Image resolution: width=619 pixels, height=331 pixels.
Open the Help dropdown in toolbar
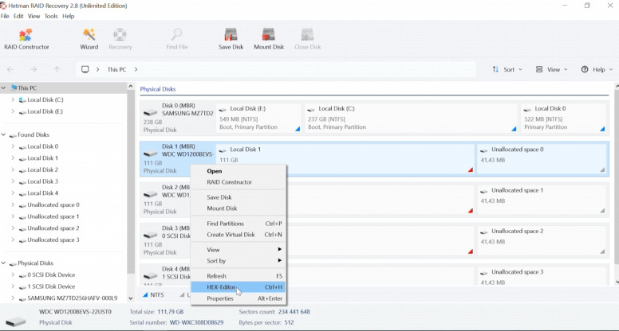point(597,69)
